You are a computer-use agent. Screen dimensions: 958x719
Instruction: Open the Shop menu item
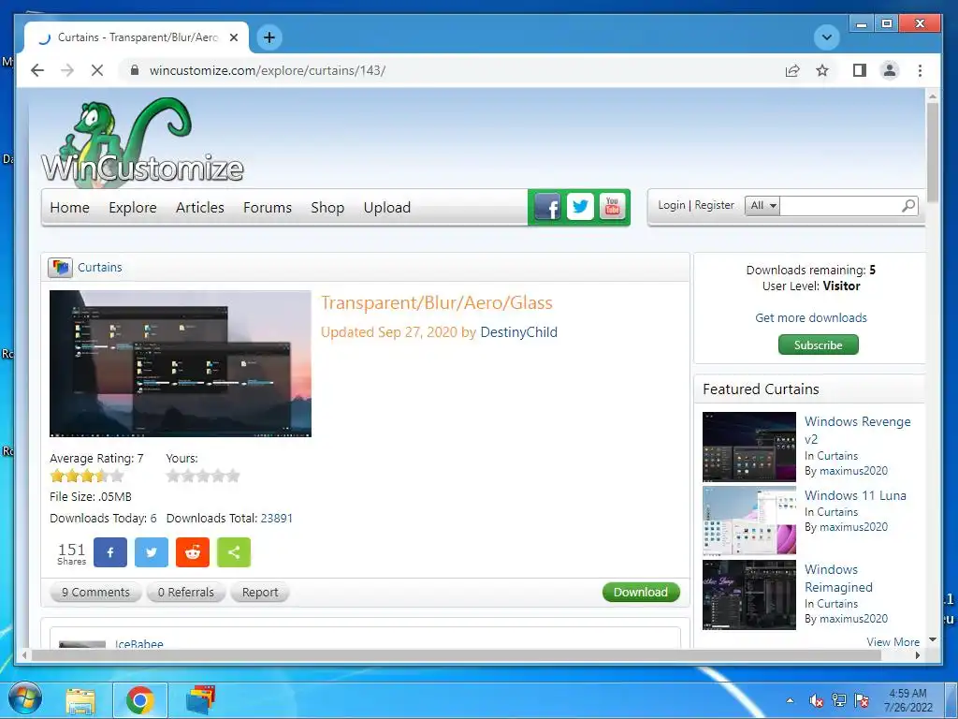click(327, 207)
